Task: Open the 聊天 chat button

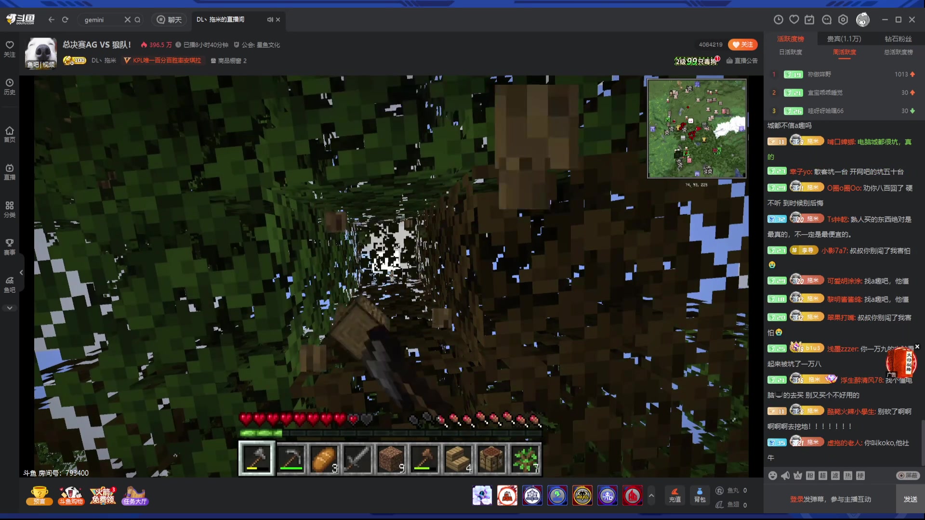Action: click(170, 20)
